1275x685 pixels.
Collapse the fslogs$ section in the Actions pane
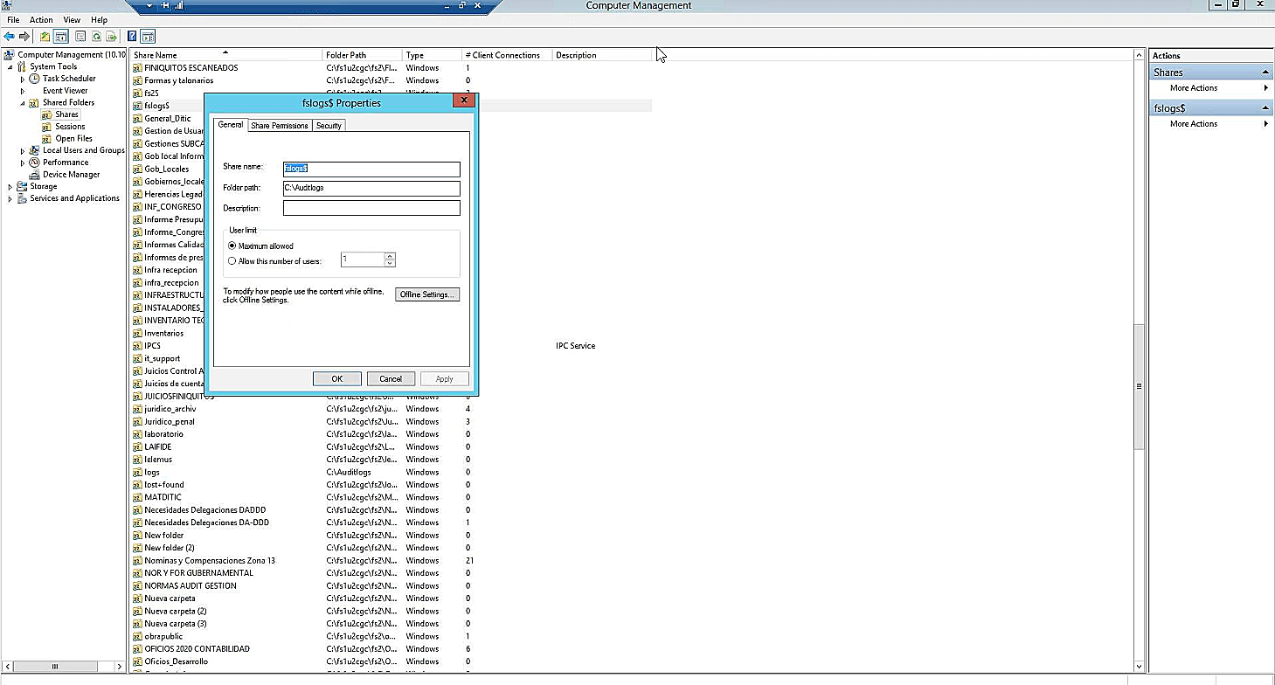coord(1265,108)
